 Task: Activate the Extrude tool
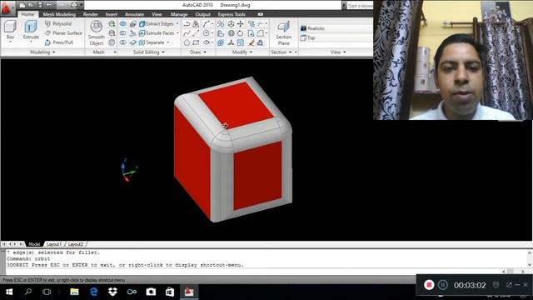click(x=31, y=31)
